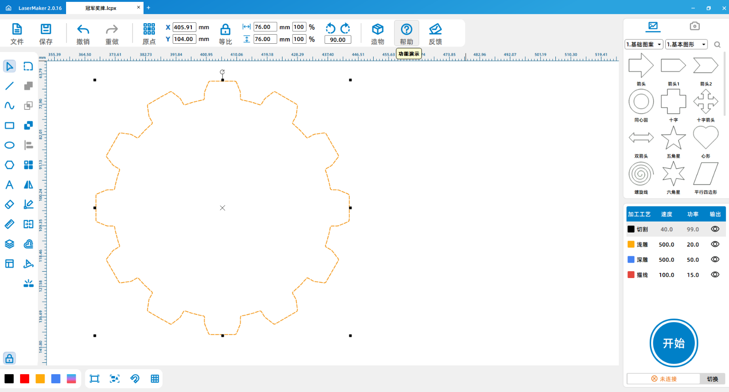The image size is (729, 392).
Task: Click the undo (撤销) icon
Action: (x=83, y=30)
